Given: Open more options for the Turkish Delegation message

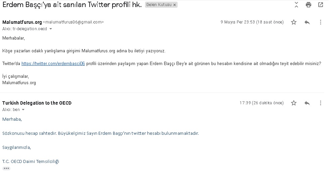Looking at the screenshot, I should (x=320, y=103).
